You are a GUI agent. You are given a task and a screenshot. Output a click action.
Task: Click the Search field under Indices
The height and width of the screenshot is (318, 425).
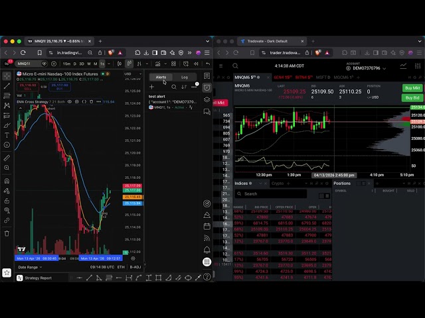271,194
